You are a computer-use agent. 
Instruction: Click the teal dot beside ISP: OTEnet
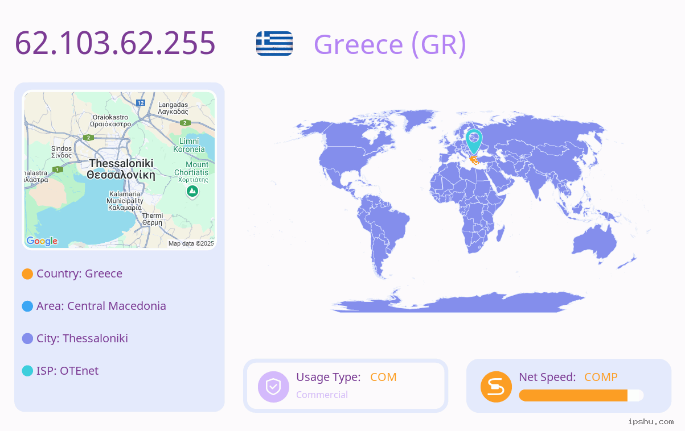[x=27, y=371]
